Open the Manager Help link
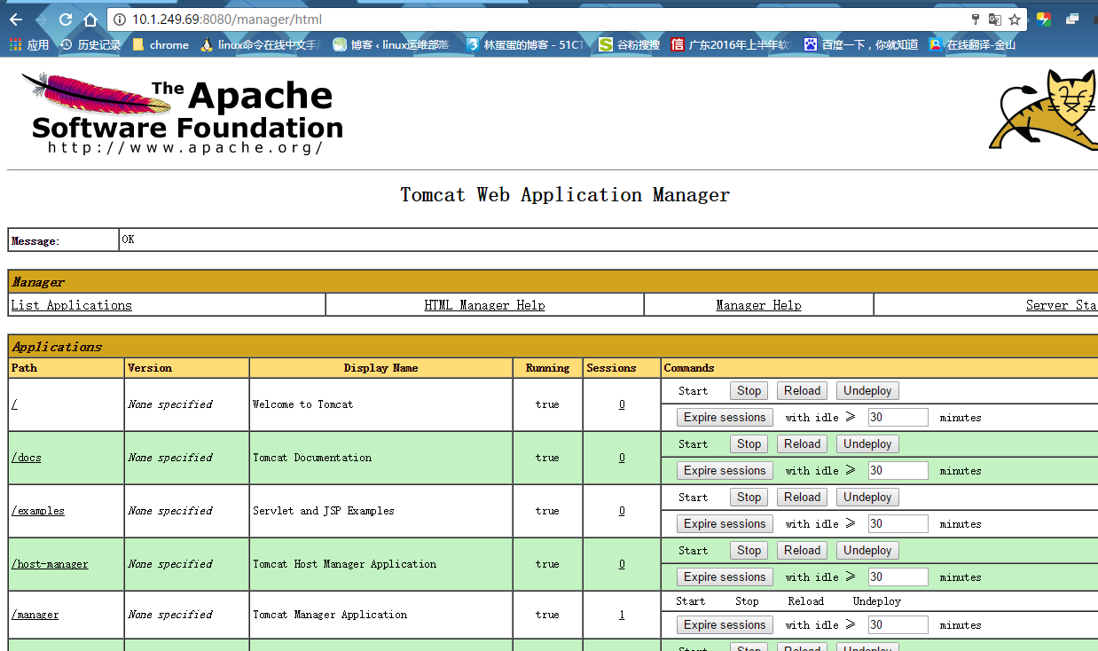This screenshot has height=651, width=1098. pyautogui.click(x=758, y=305)
